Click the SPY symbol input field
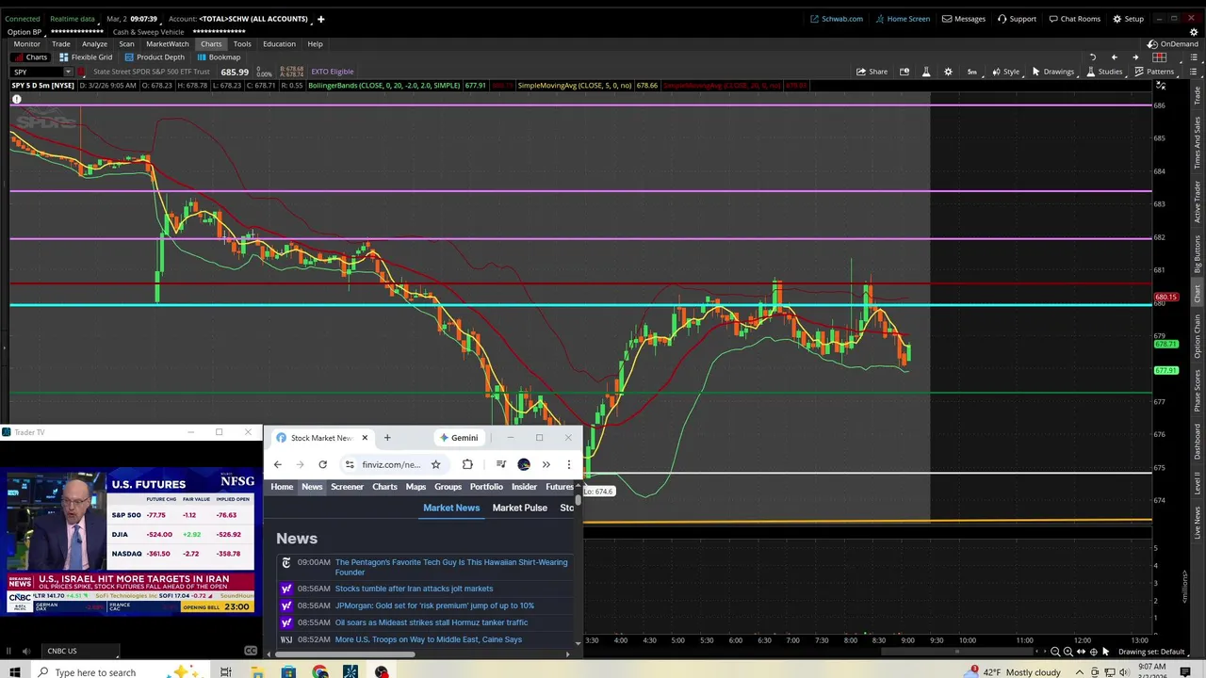This screenshot has width=1206, height=678. (36, 72)
